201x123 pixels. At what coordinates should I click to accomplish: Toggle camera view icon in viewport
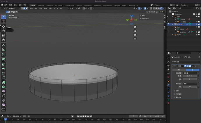pos(135,34)
